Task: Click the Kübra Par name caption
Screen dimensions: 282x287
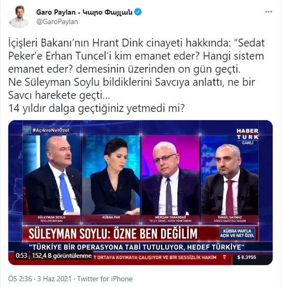Action: point(111,217)
